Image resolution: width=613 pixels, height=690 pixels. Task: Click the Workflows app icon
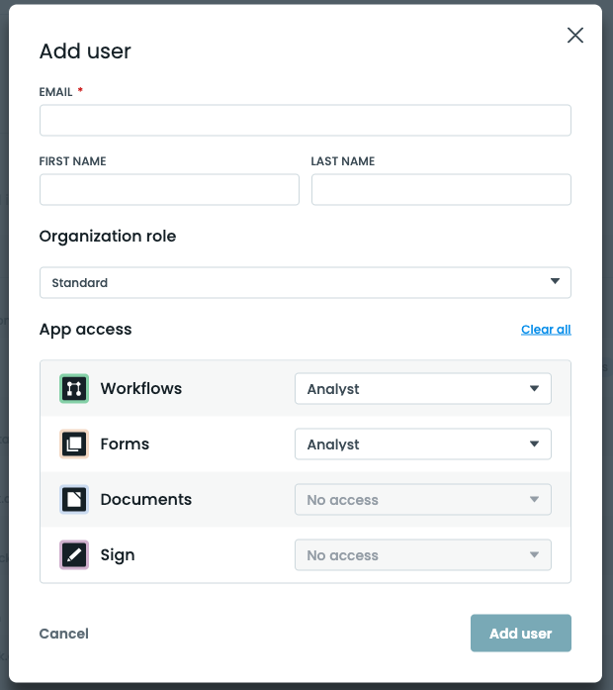pyautogui.click(x=74, y=388)
